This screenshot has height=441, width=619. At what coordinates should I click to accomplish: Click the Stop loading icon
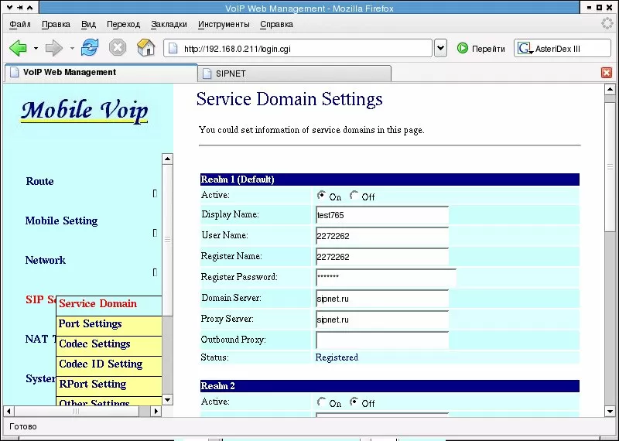(118, 48)
